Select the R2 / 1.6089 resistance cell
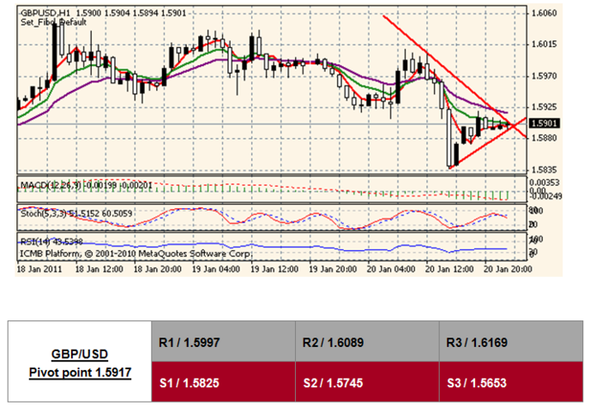The image size is (590, 413). tap(365, 343)
